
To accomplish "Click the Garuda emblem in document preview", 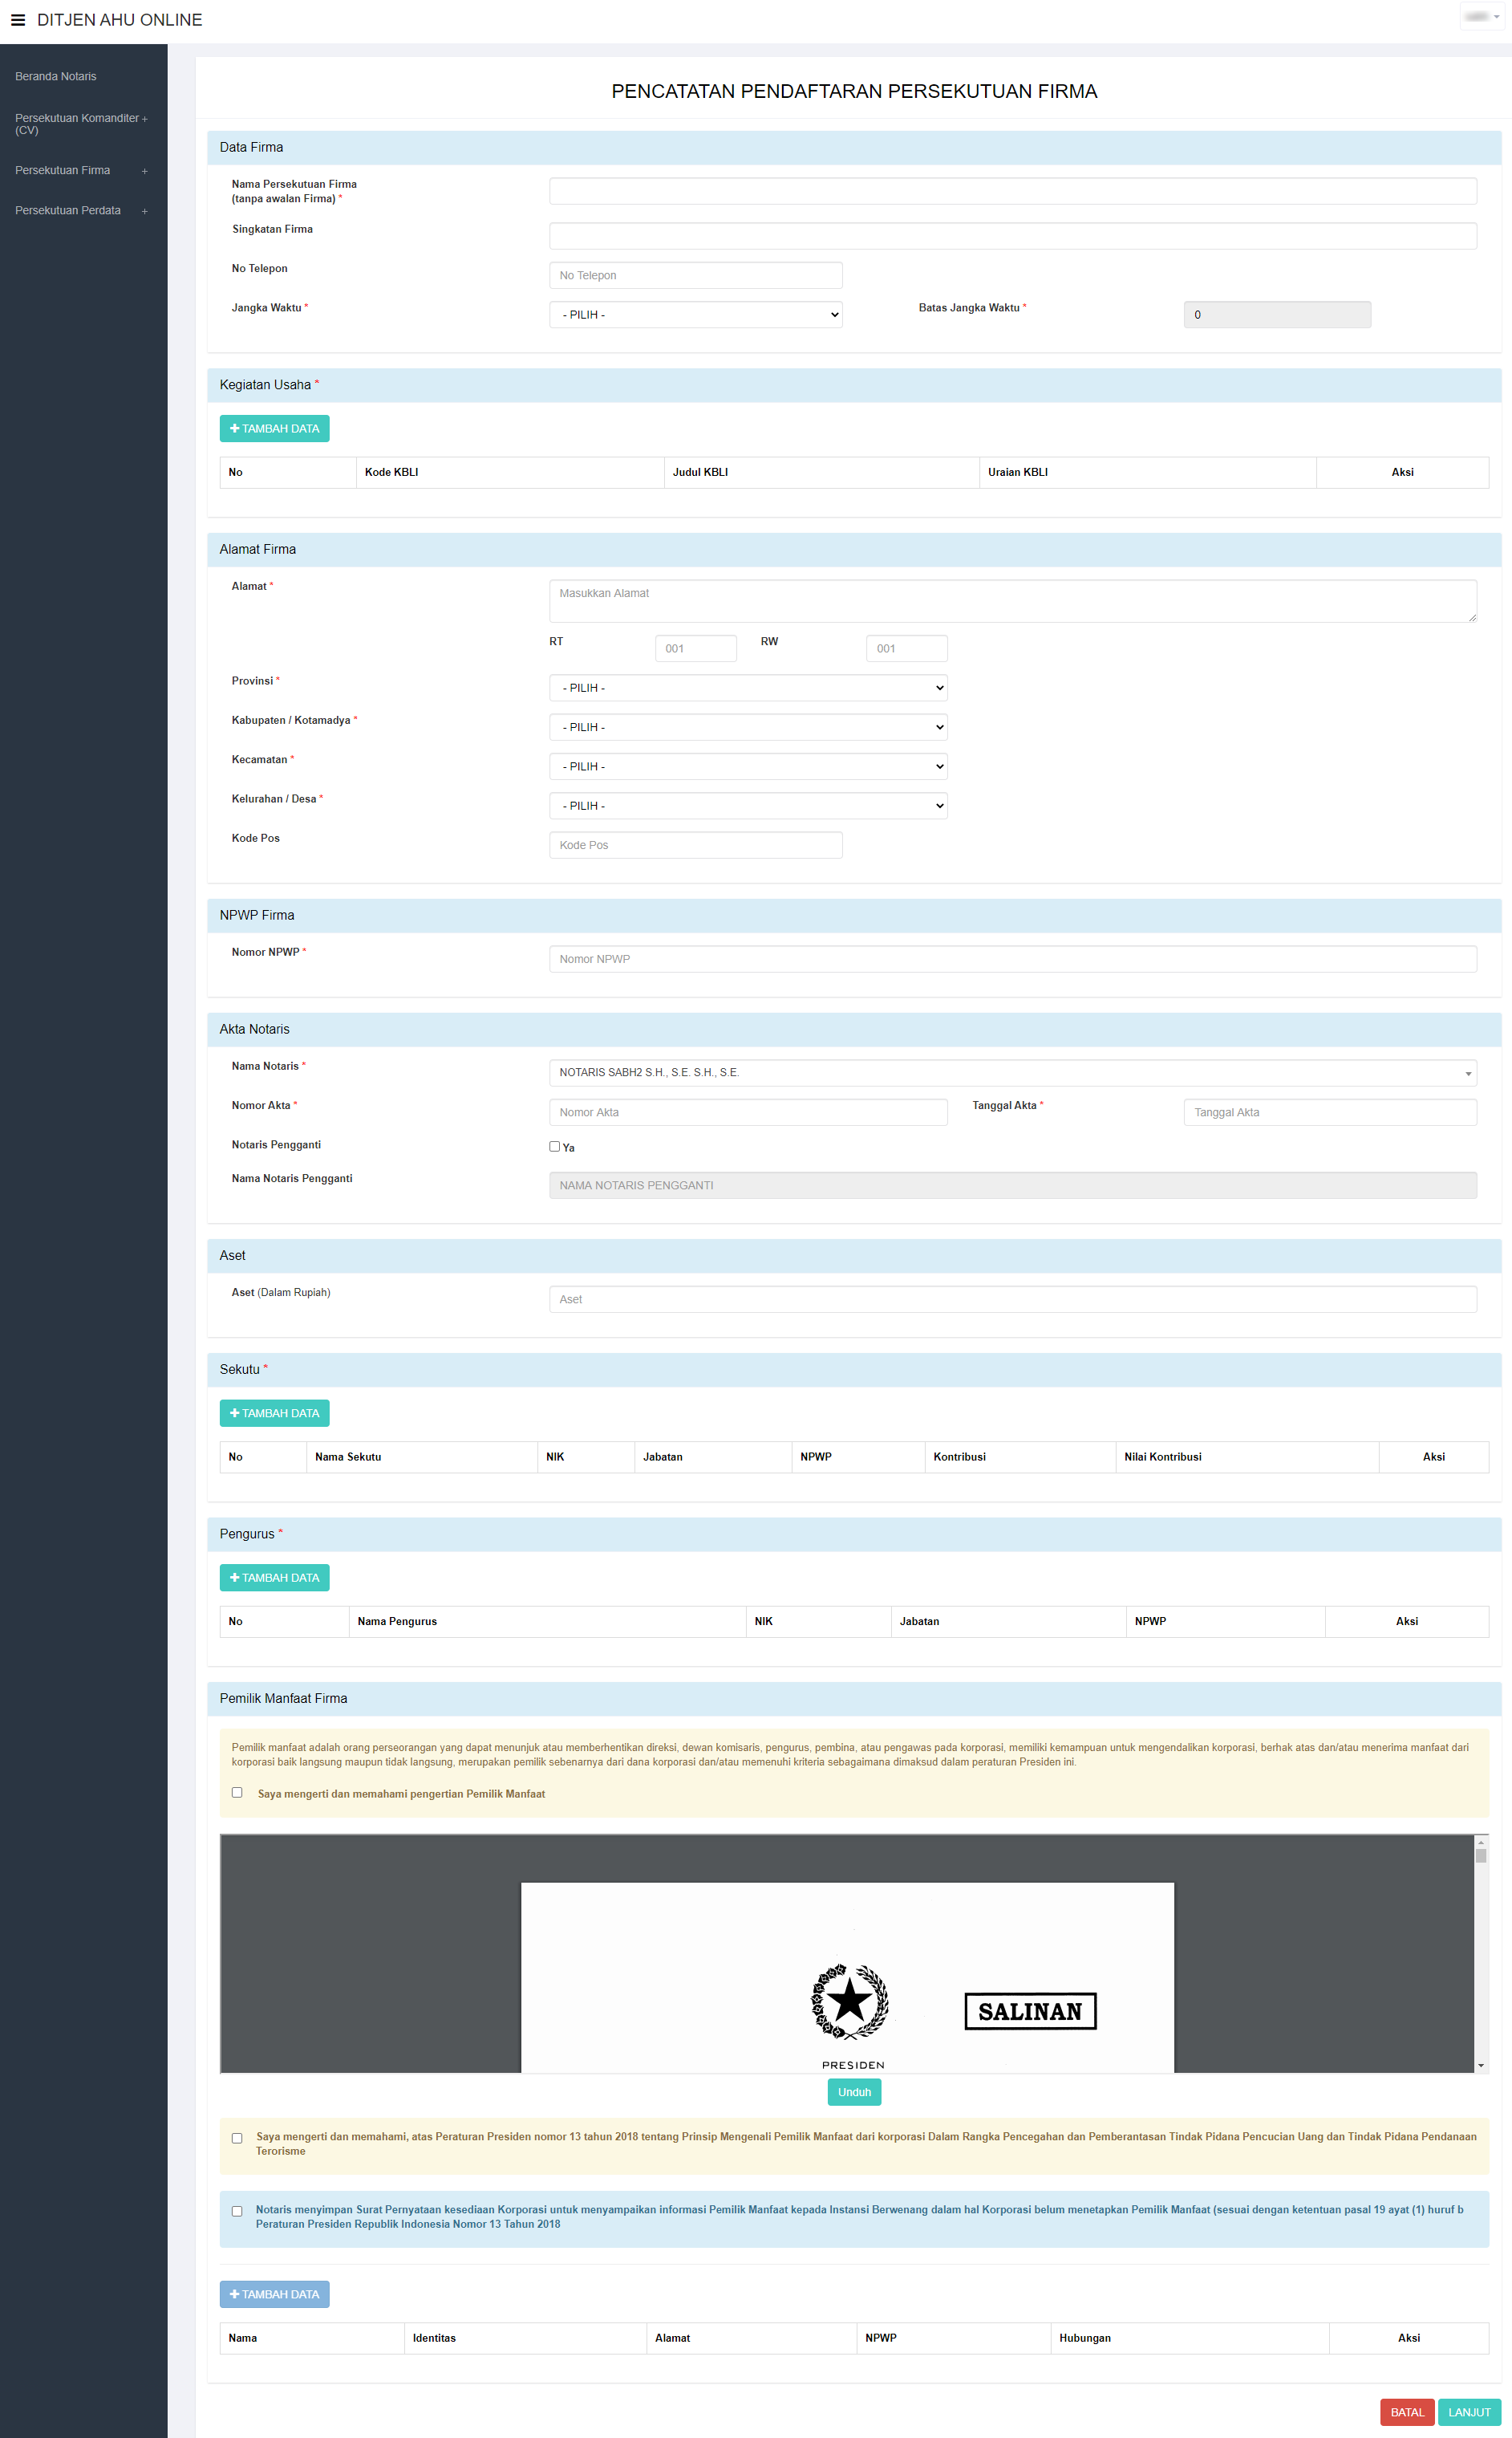I will tap(849, 2001).
